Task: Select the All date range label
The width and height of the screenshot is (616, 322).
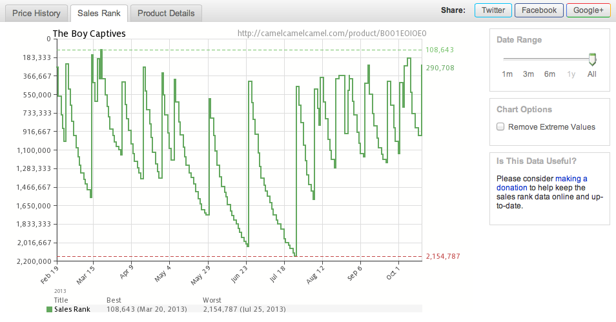Action: [591, 74]
